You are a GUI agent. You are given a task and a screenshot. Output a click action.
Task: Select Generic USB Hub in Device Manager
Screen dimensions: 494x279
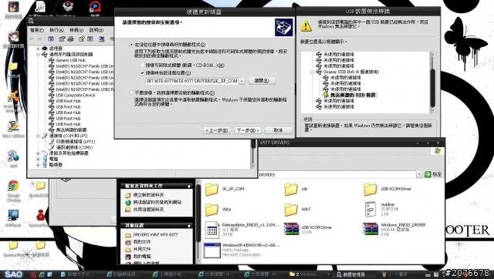71,60
